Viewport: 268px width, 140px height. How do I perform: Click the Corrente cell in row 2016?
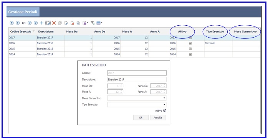point(218,43)
